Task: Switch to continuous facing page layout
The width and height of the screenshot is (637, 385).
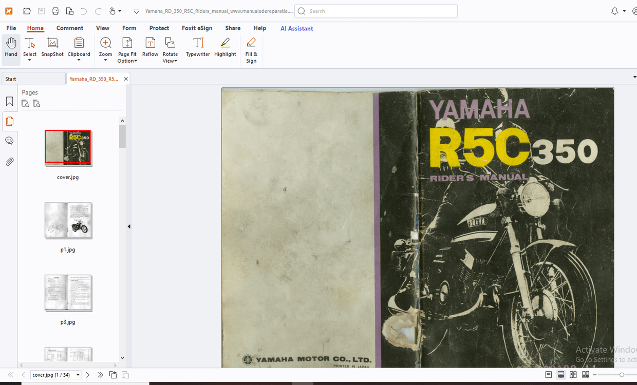Action: coord(586,375)
